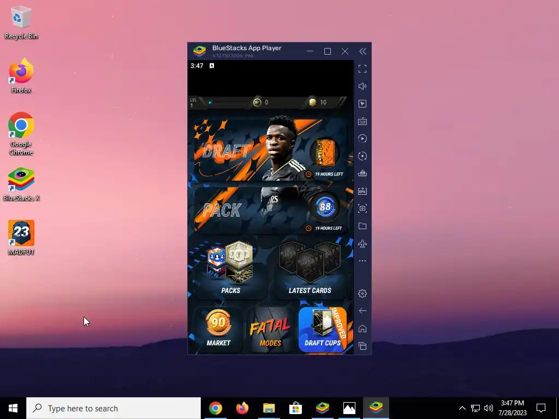Open FATAL MODES tile
Screen dimensions: 559x419
270,330
